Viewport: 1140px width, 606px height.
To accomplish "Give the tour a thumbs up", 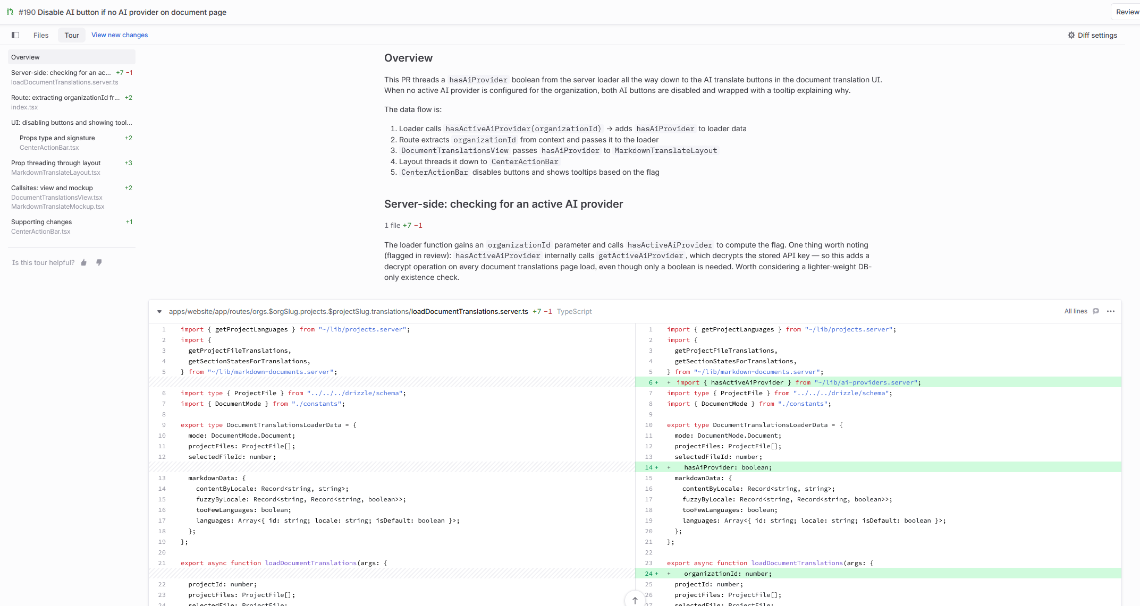I will coord(84,262).
